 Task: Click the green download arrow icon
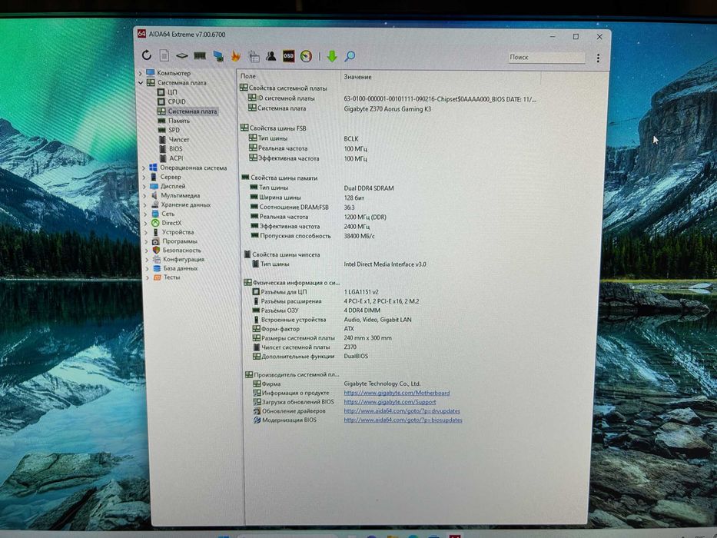pyautogui.click(x=332, y=56)
